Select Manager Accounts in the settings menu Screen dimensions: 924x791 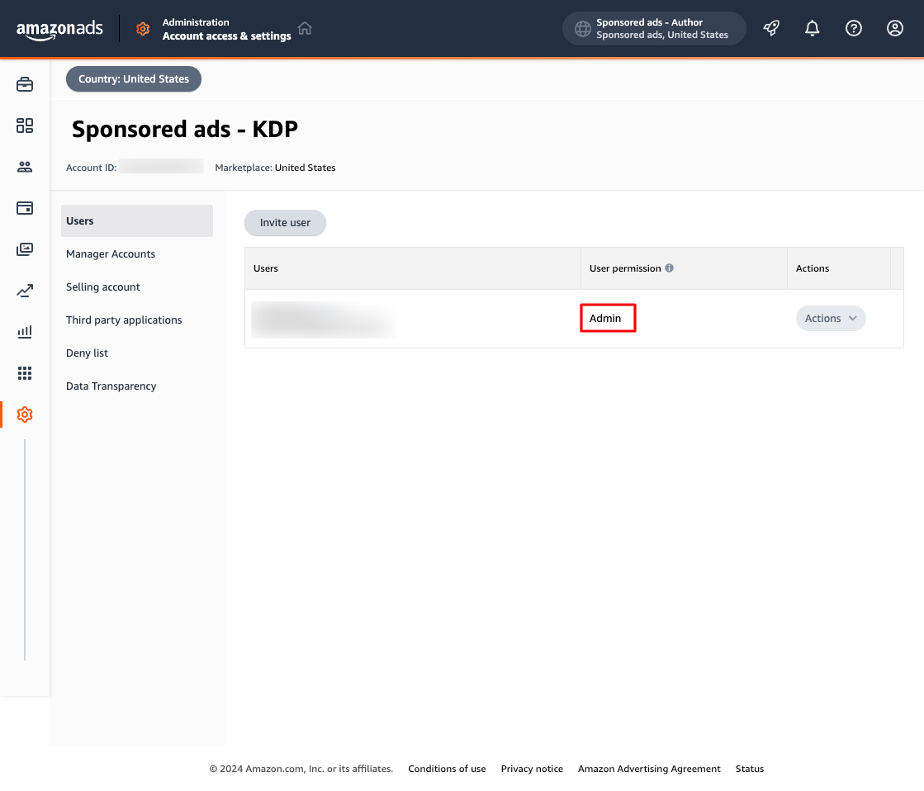click(111, 254)
